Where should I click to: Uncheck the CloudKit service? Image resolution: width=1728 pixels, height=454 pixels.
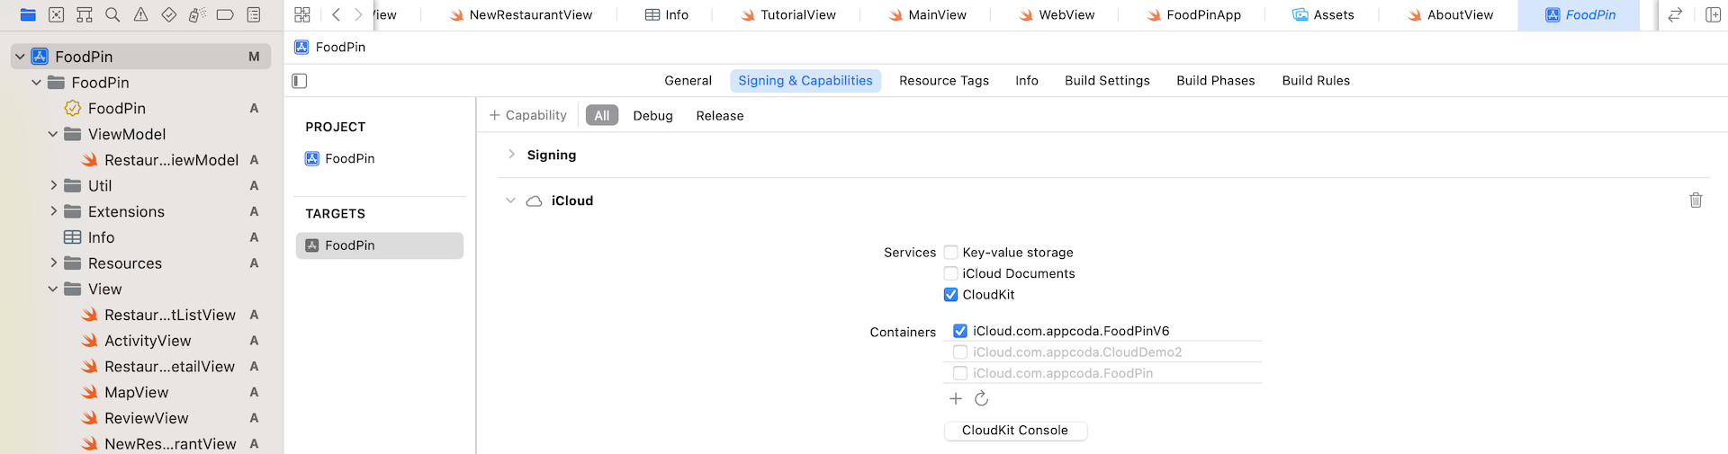(950, 295)
